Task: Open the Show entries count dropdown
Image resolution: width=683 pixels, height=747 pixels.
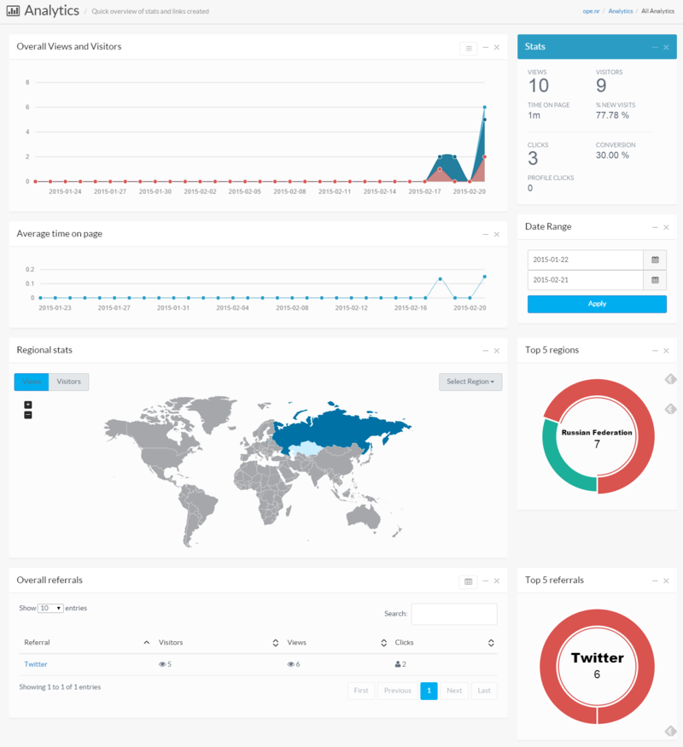Action: pos(50,609)
